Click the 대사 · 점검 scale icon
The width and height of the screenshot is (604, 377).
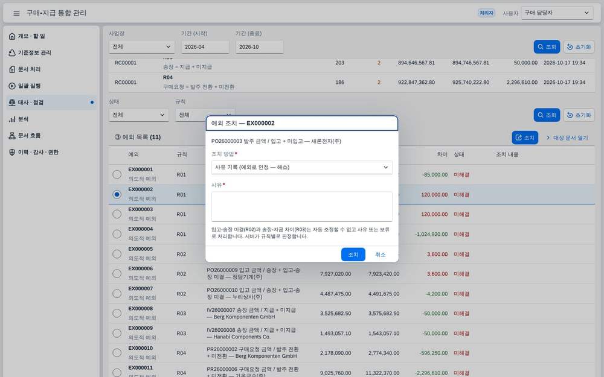[12, 103]
